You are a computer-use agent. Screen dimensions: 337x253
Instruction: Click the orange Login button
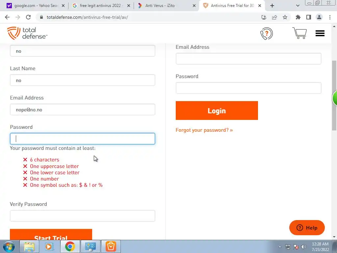(217, 110)
